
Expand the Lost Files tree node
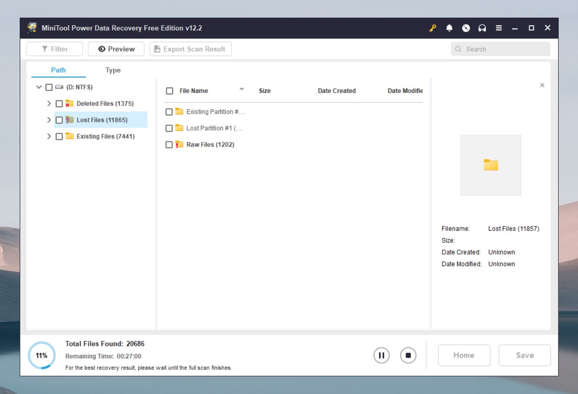coord(49,120)
